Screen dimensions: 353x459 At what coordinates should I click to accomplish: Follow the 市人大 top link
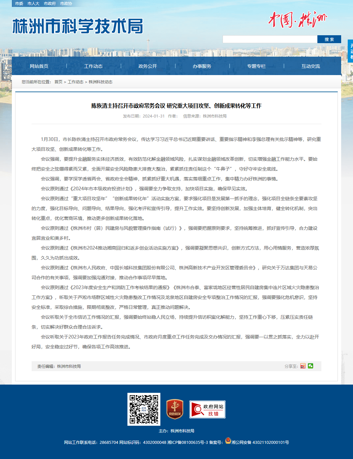click(x=34, y=4)
